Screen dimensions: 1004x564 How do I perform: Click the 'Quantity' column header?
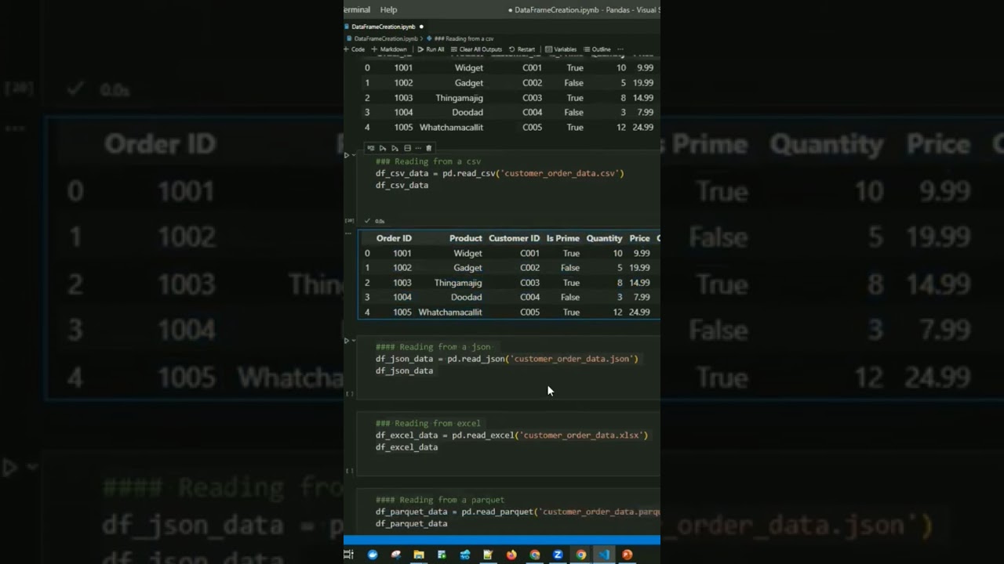click(604, 238)
